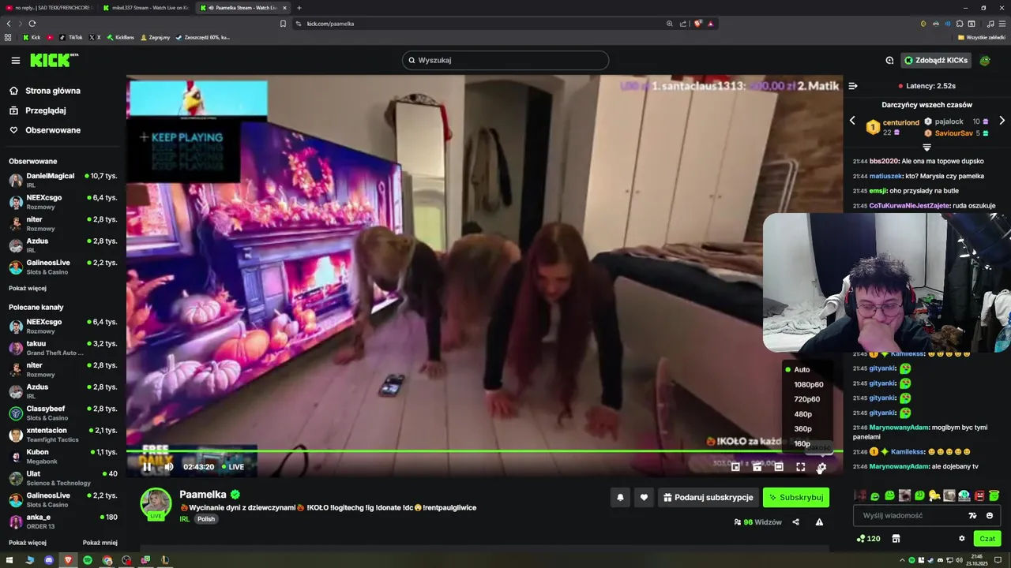Open DanielMagical channel in sidebar
1011x568 pixels.
[62, 180]
